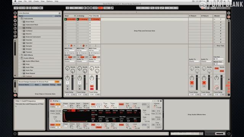Collapse the Audio Effects folder
This screenshot has width=244, height=137.
click(20, 58)
